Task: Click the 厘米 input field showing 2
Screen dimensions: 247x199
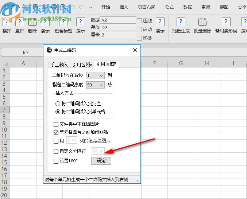Action: click(x=118, y=35)
